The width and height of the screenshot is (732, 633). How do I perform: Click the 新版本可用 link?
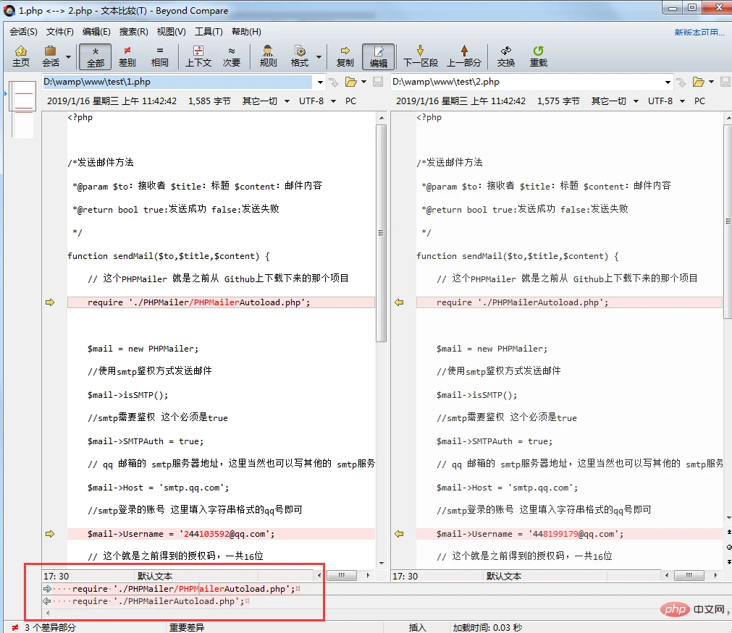[699, 32]
